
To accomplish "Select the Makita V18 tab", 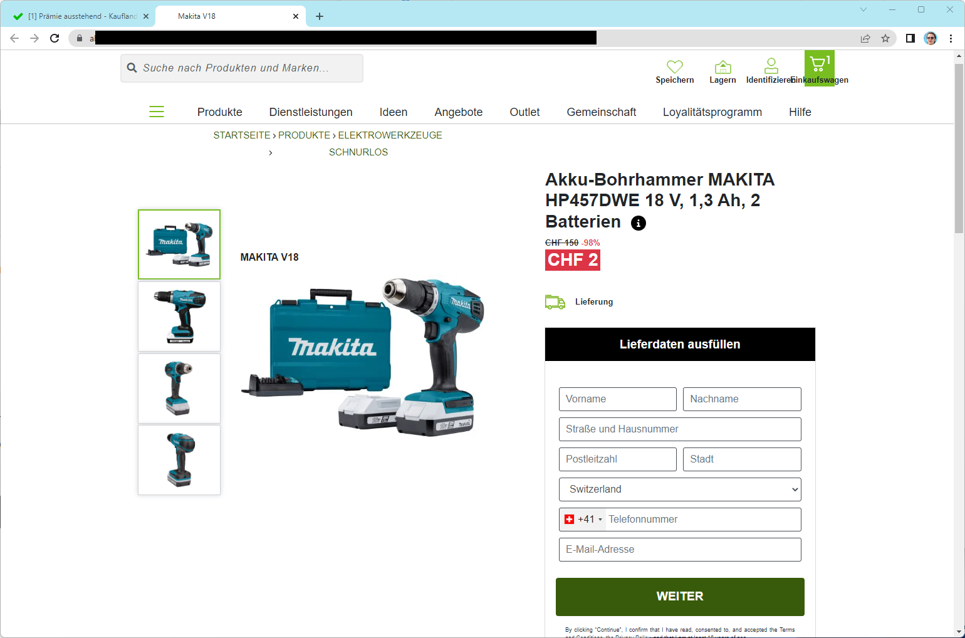I will [231, 16].
